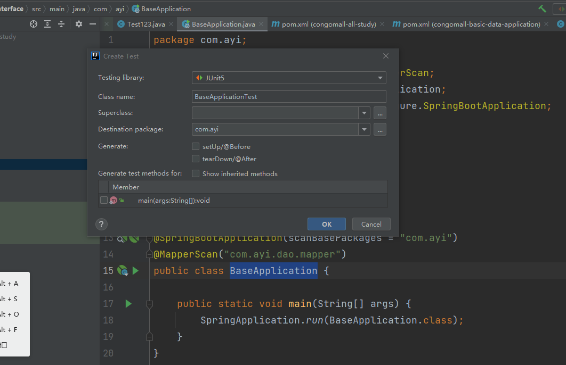Click the Select Opened File locate icon

34,24
